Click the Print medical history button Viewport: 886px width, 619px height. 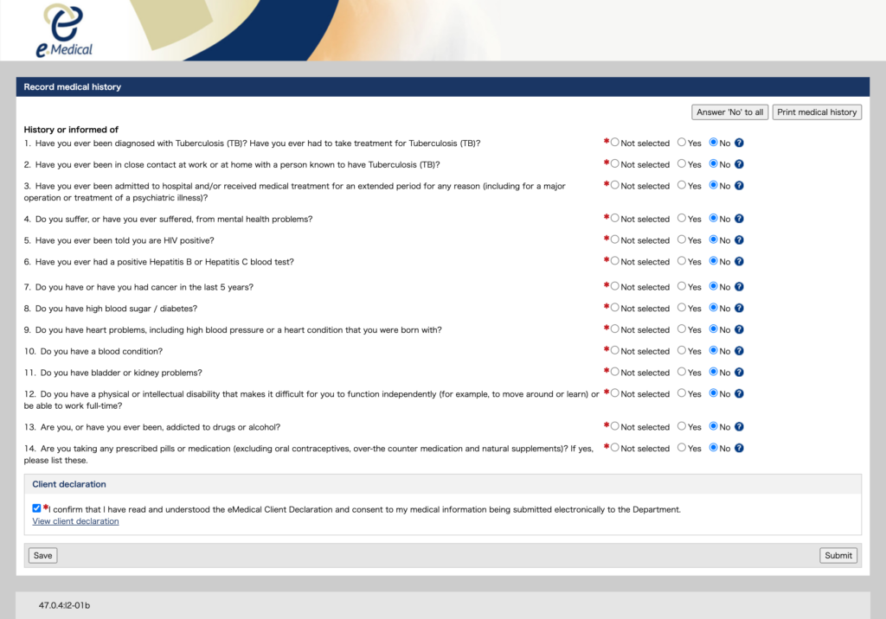coord(817,112)
